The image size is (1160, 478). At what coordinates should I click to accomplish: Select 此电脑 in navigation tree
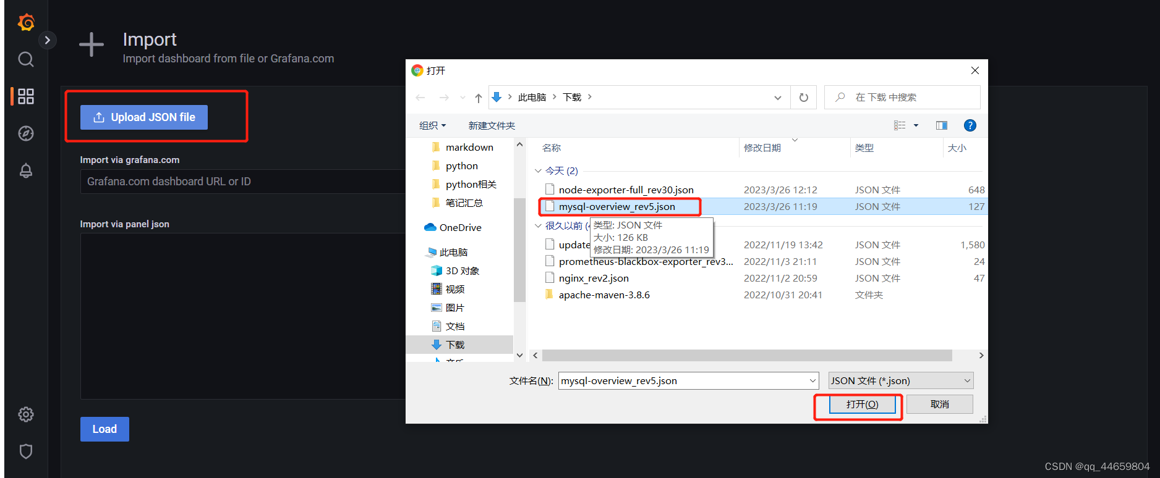click(x=453, y=253)
